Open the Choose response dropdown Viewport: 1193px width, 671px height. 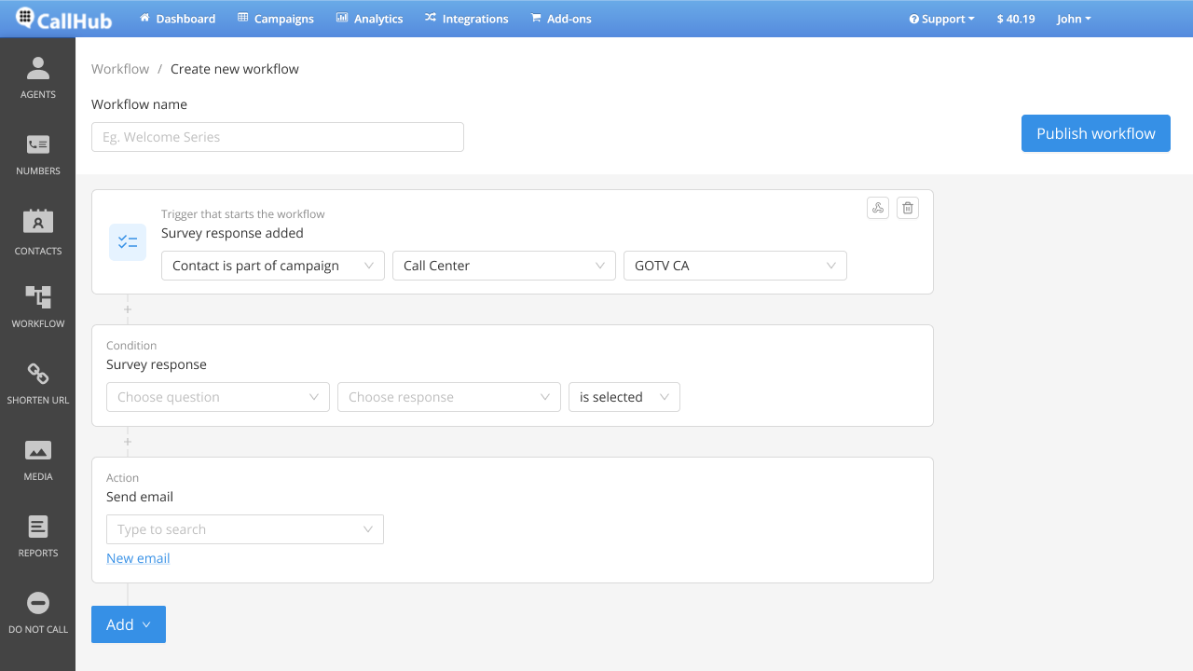pyautogui.click(x=449, y=397)
